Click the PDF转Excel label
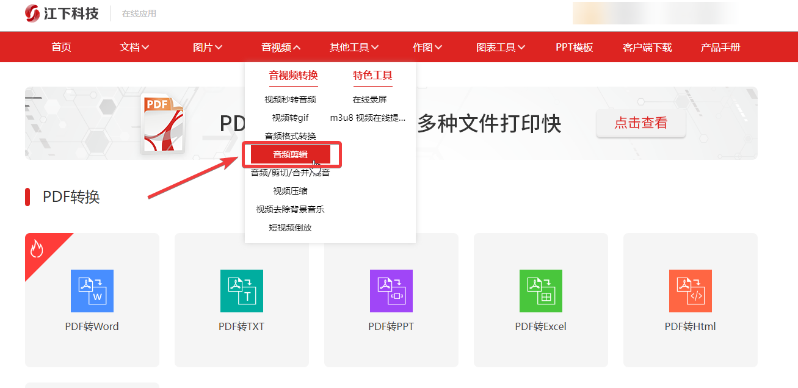798x388 pixels. tap(541, 326)
